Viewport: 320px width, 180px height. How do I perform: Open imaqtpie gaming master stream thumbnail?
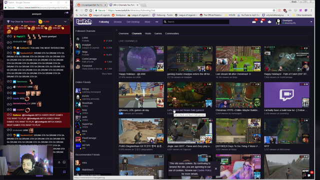coord(190,59)
